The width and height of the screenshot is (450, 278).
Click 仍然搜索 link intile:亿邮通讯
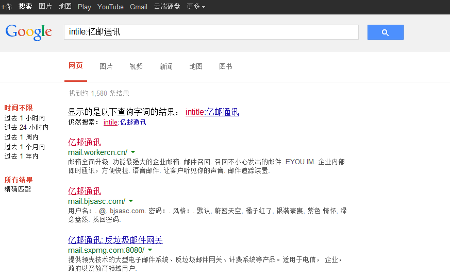tap(125, 123)
